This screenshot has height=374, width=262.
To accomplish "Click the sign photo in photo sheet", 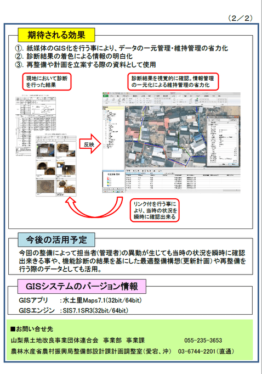I will [45, 150].
